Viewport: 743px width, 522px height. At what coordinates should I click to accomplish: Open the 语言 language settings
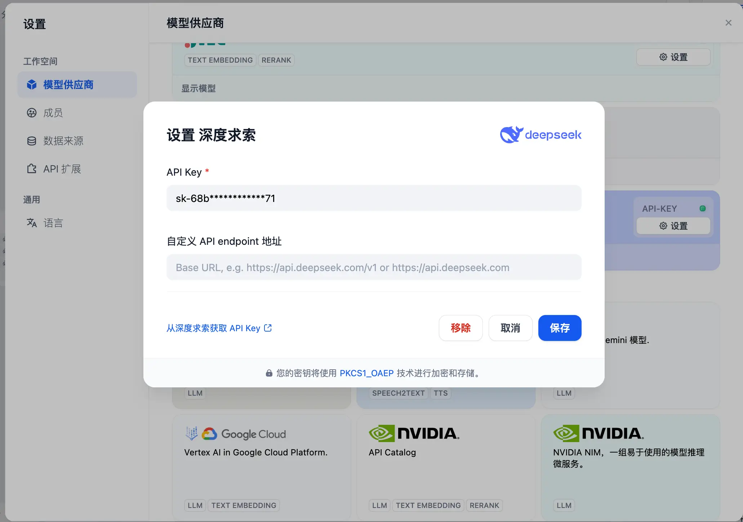pyautogui.click(x=77, y=223)
